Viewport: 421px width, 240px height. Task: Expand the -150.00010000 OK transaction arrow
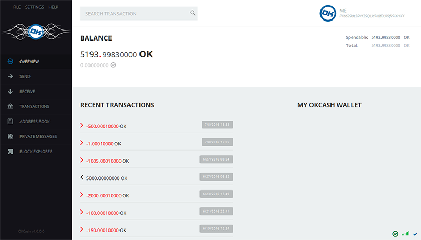pyautogui.click(x=82, y=229)
